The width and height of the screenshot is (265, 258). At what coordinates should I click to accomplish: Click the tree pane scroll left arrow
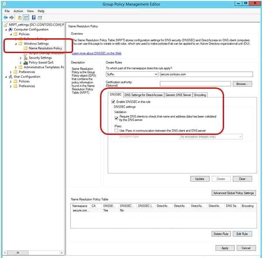5,253
